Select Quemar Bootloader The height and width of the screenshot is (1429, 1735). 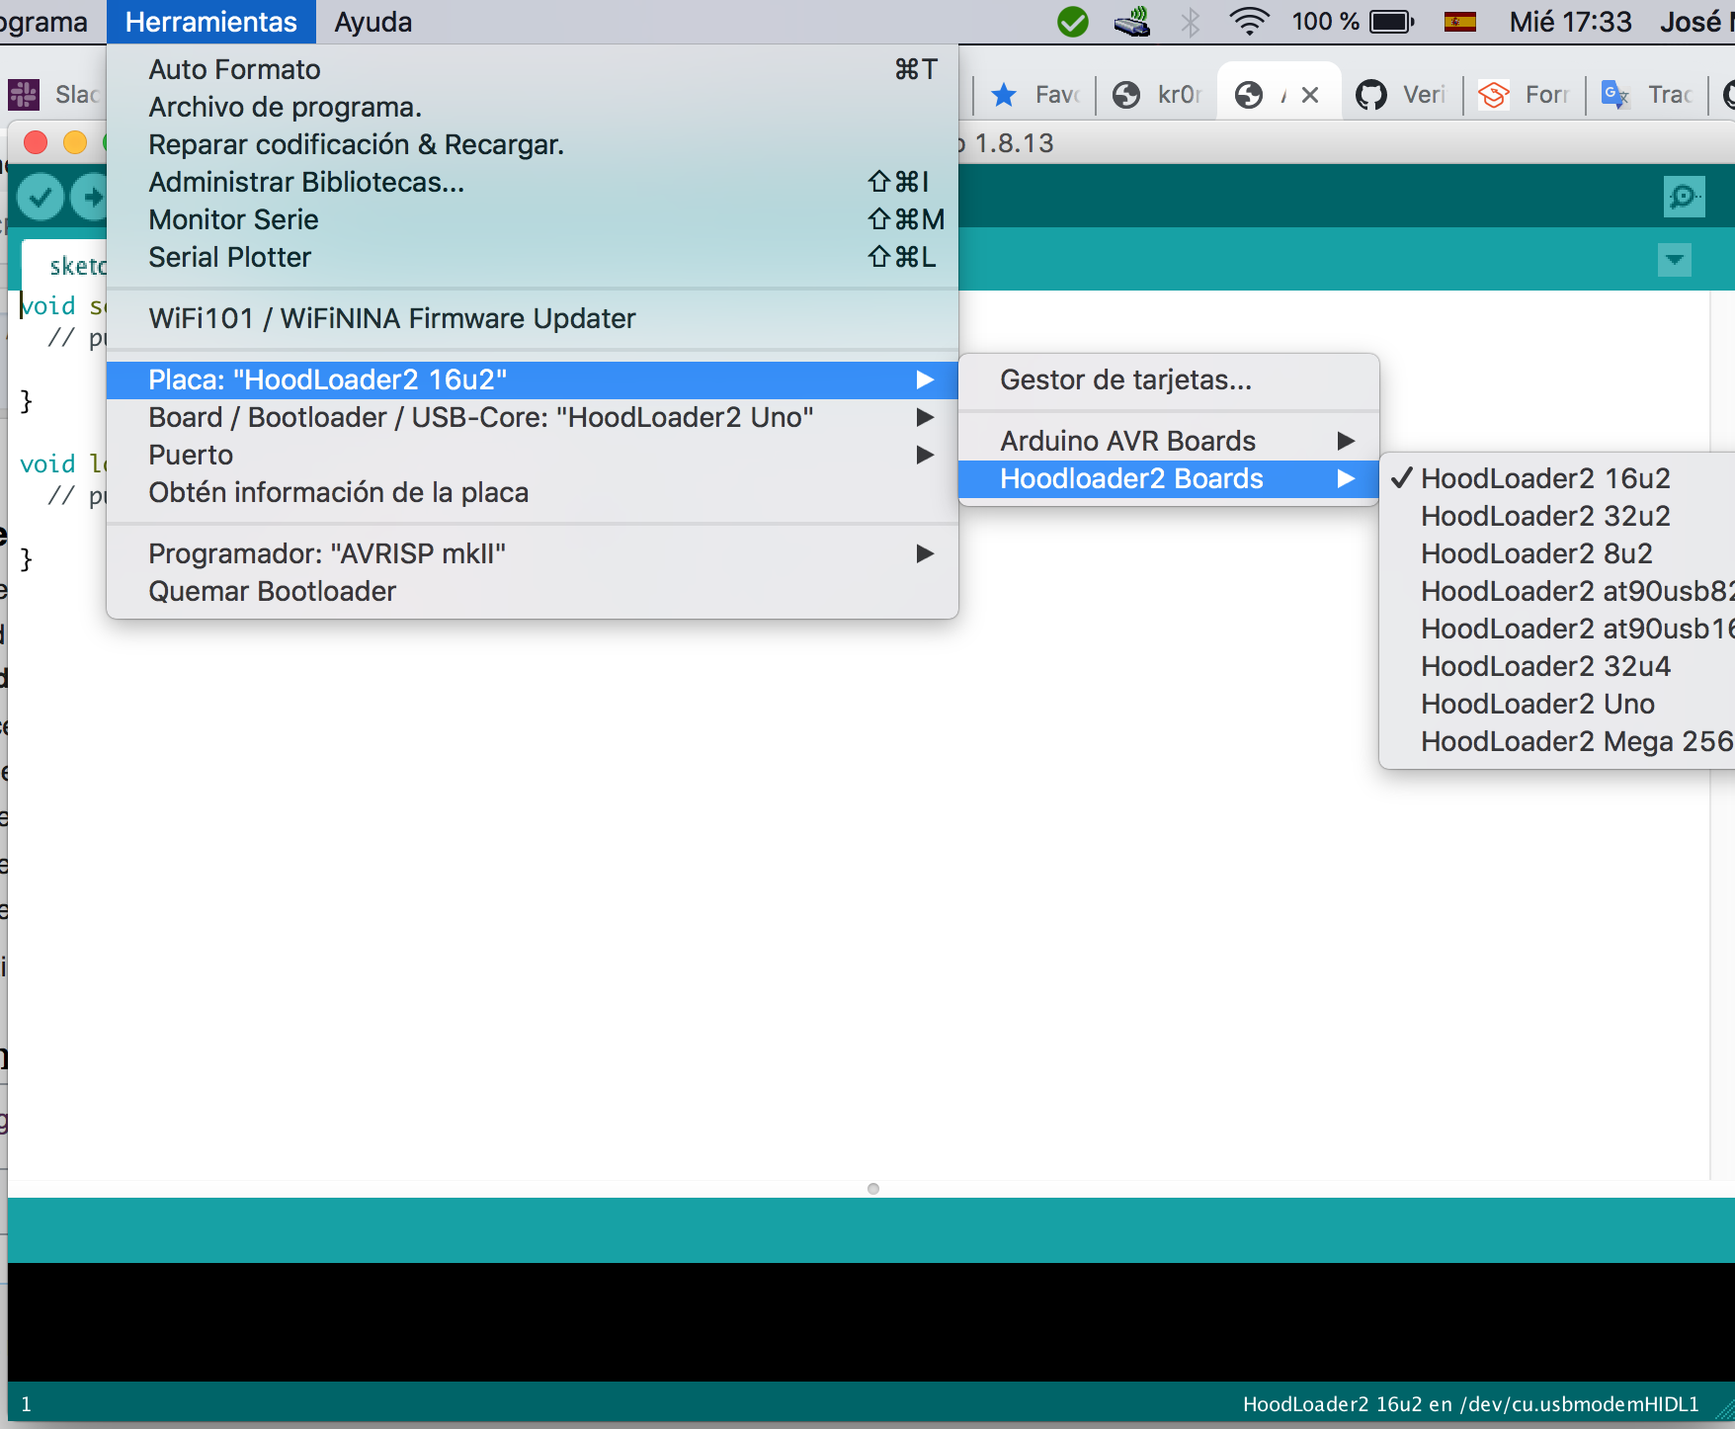[533, 591]
